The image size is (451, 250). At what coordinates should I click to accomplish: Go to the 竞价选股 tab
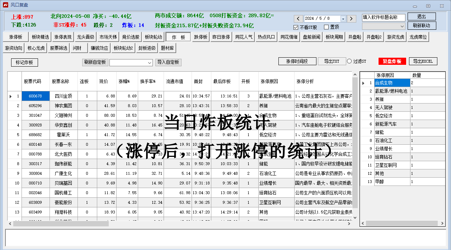click(131, 37)
